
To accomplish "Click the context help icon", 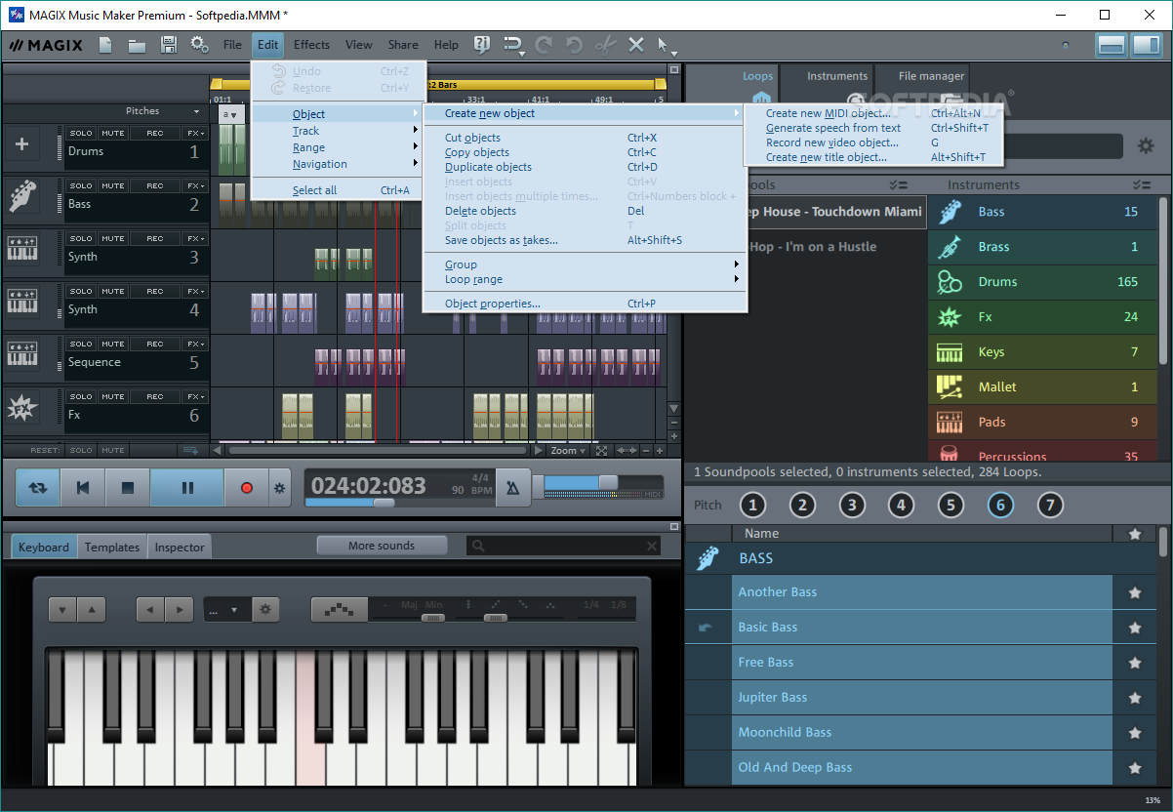I will pos(481,45).
